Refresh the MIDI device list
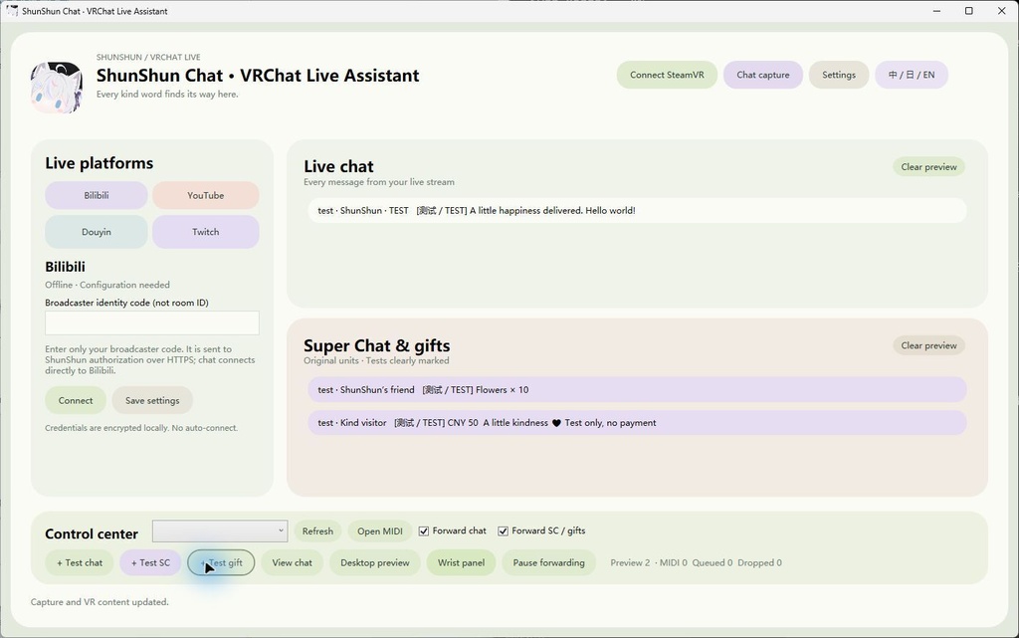The image size is (1019, 638). 317,531
